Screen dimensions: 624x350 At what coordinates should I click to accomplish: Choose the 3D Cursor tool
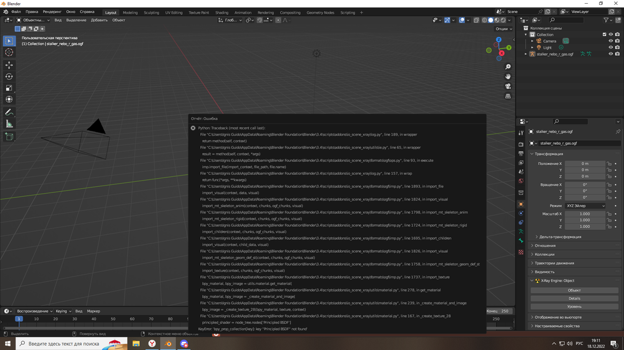pos(9,53)
